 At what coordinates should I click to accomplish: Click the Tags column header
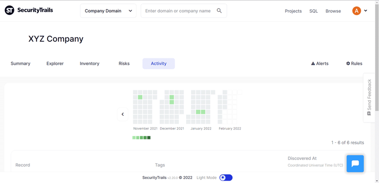coord(160,165)
